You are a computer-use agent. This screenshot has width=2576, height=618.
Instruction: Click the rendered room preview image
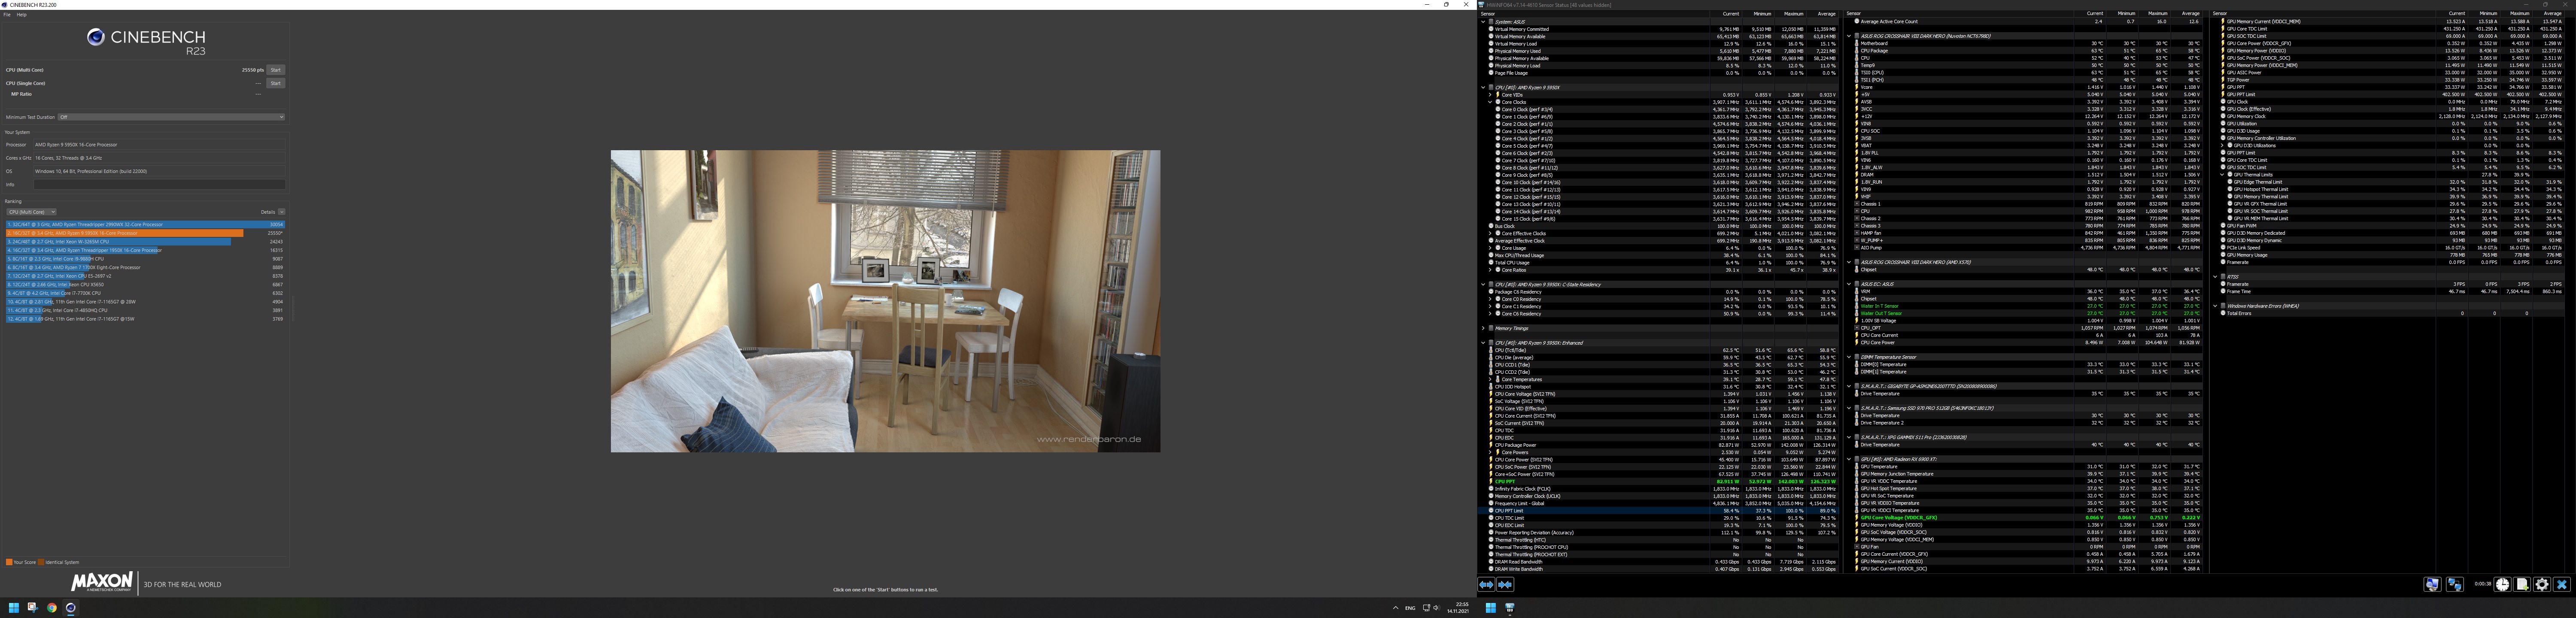[x=885, y=301]
